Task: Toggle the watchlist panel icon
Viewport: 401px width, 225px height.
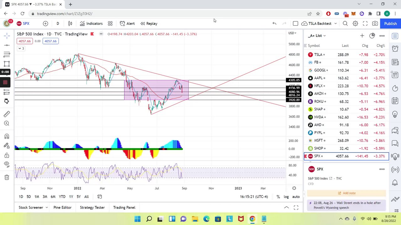Action: tap(395, 36)
